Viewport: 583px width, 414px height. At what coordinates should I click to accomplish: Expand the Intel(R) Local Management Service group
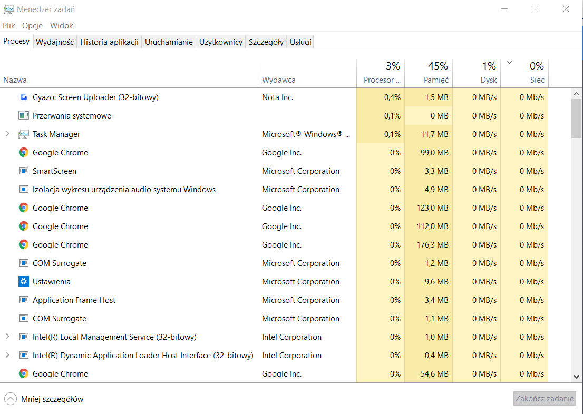tap(7, 337)
